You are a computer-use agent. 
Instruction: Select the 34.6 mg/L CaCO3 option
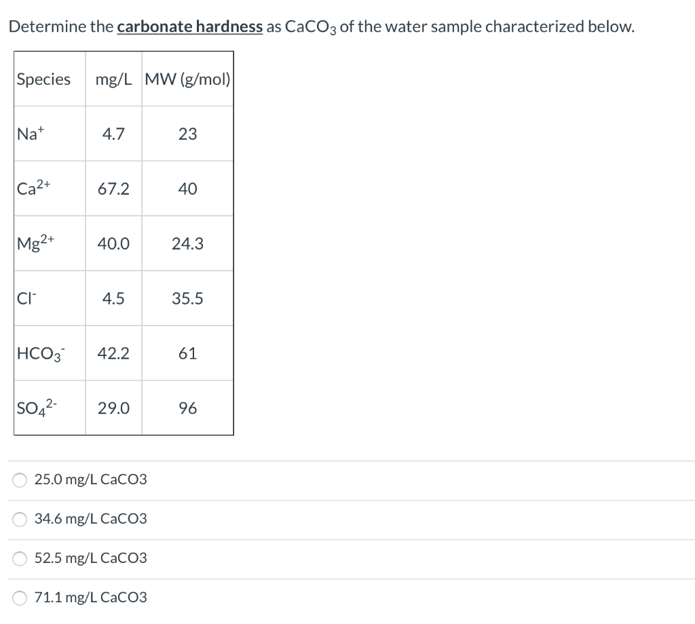[20, 519]
